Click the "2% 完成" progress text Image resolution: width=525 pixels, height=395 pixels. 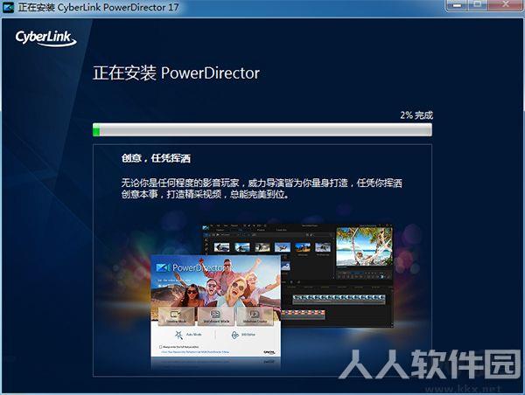pos(416,115)
